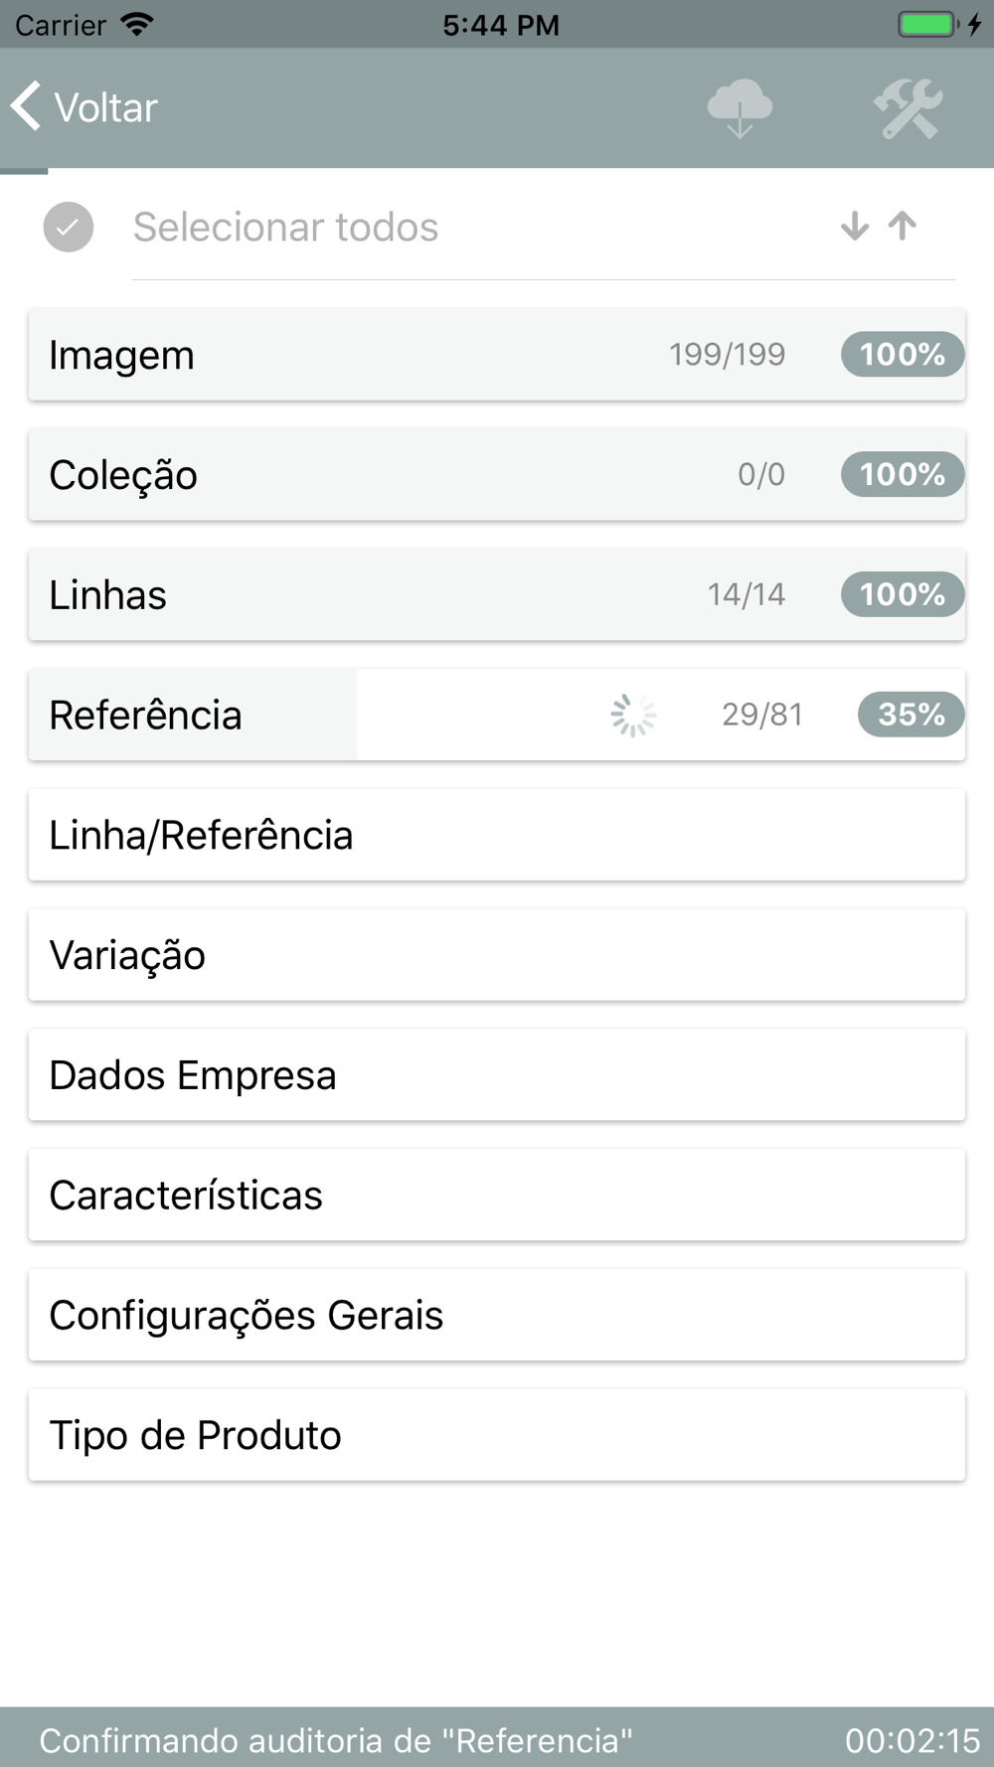This screenshot has width=994, height=1767.
Task: Tap the loading spinner on Referência
Action: pyautogui.click(x=633, y=715)
